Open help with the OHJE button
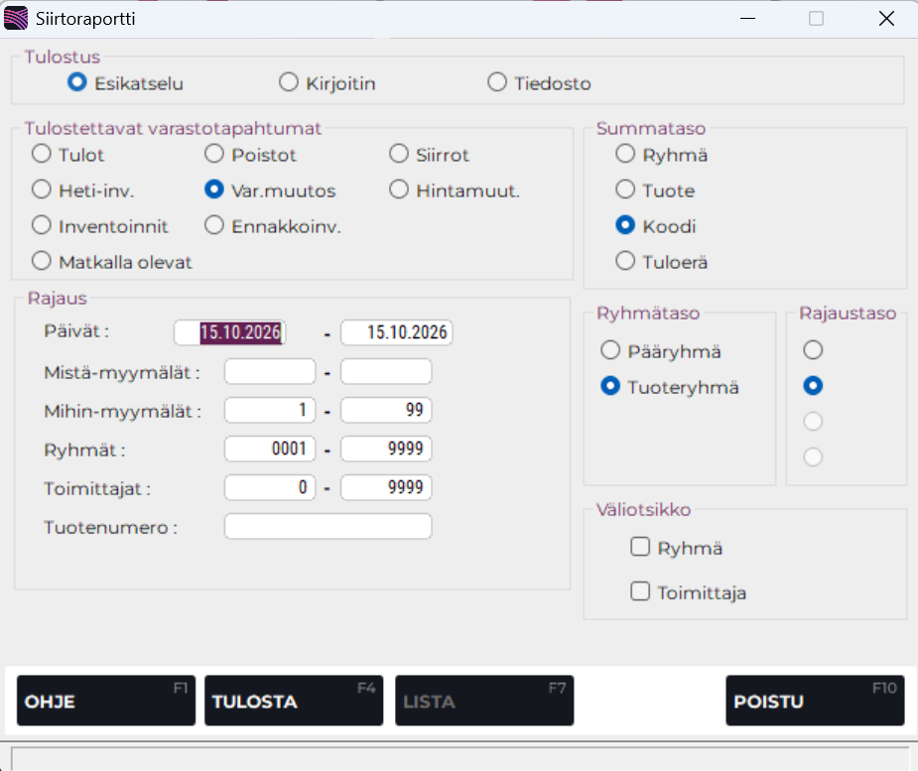Viewport: 918px width, 771px height. point(106,701)
